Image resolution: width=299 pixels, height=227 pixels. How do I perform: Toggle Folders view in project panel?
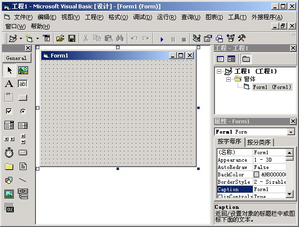[x=246, y=59]
